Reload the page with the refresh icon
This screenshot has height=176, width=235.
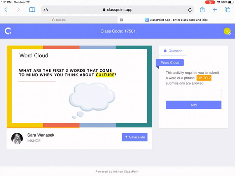tap(190, 10)
